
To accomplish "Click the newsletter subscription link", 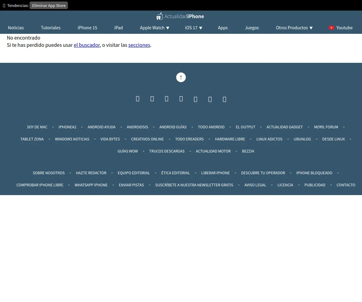I will [x=194, y=185].
